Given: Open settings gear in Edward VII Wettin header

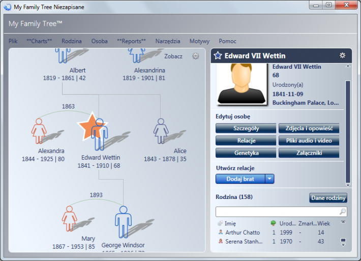Looking at the screenshot, I should point(342,55).
